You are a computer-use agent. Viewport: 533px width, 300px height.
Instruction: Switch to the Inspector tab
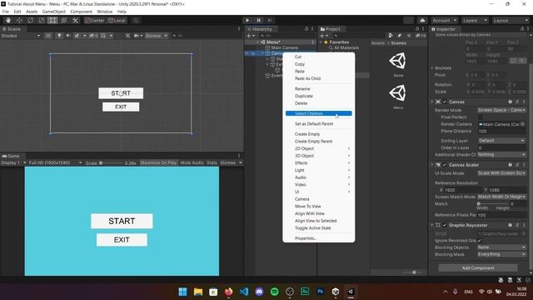(x=444, y=29)
